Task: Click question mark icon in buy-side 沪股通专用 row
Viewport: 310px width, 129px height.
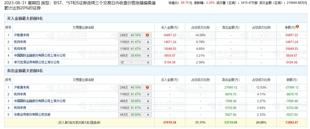Action: point(147,35)
